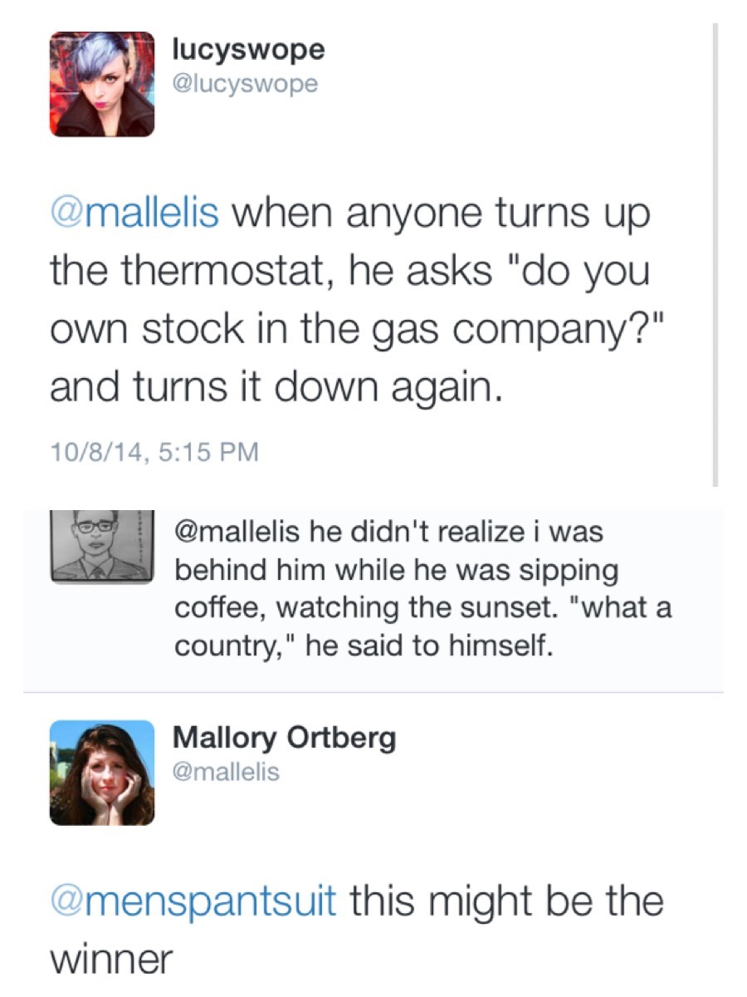Click the bold lucyswope display name
This screenshot has height=997, width=747.
(248, 50)
